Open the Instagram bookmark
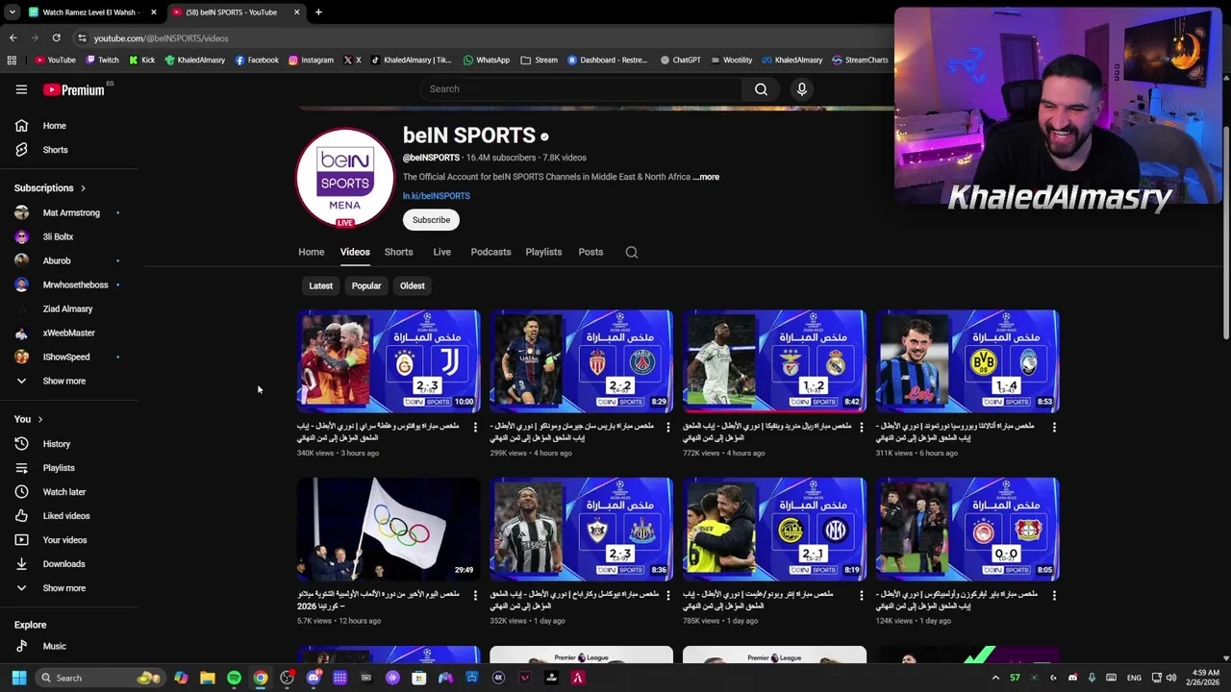Image resolution: width=1231 pixels, height=692 pixels. 312,60
